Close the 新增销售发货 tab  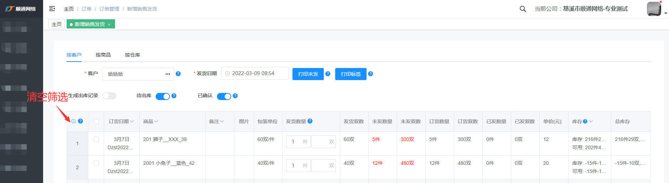(109, 25)
